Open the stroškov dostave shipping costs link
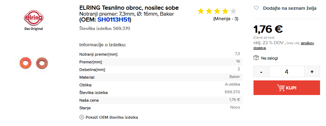326x126 pixels. [x=284, y=46]
